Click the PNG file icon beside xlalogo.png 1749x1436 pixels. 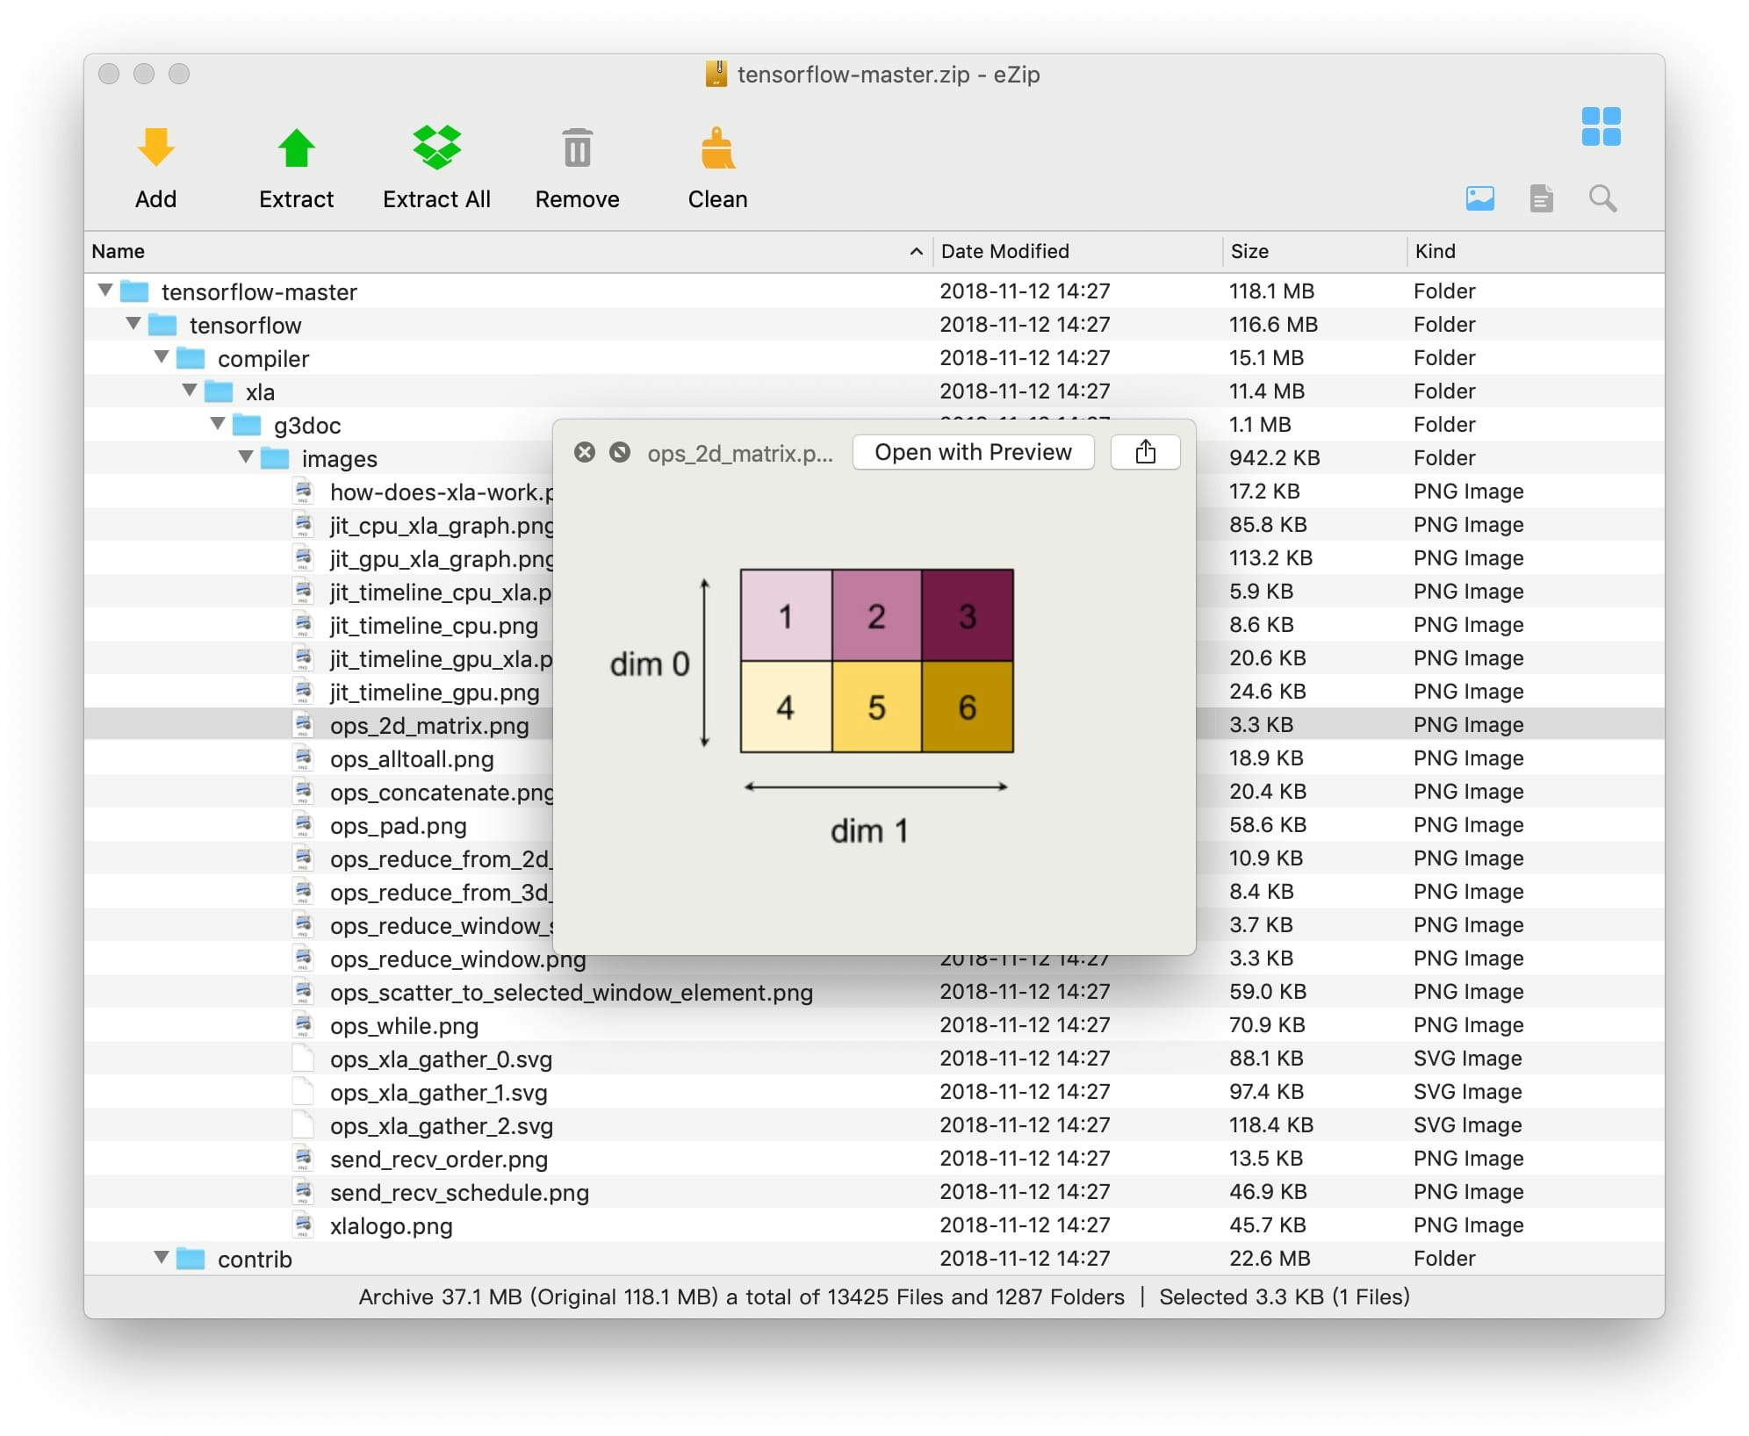tap(304, 1224)
